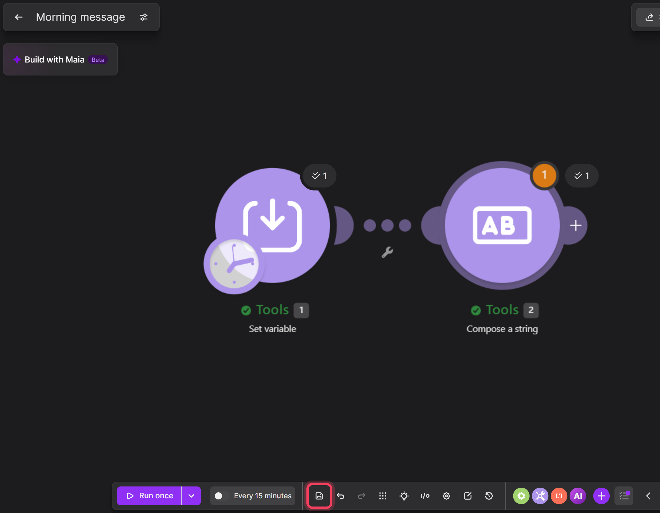Click Build with Maia button
660x513 pixels.
click(x=60, y=59)
